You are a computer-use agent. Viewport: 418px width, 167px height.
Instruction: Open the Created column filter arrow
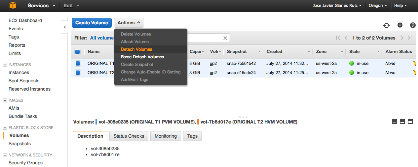click(309, 52)
